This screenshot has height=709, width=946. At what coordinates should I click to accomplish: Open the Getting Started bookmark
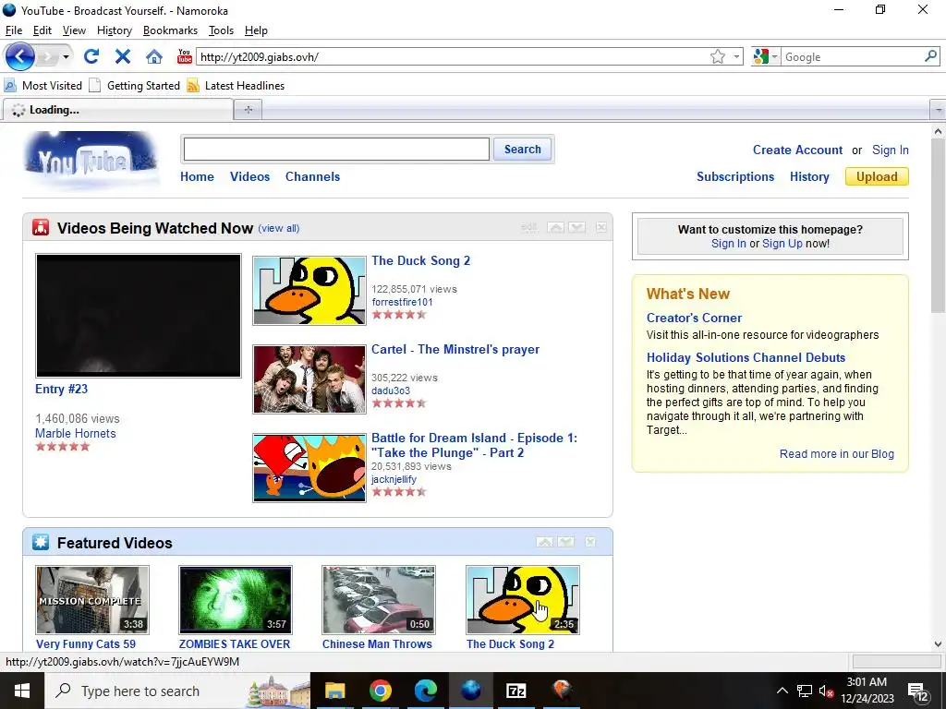(135, 86)
